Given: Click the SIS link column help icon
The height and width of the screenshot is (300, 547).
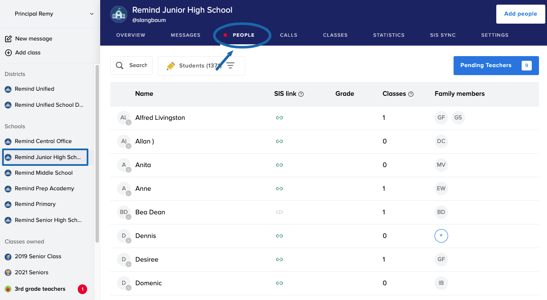Looking at the screenshot, I should point(301,94).
